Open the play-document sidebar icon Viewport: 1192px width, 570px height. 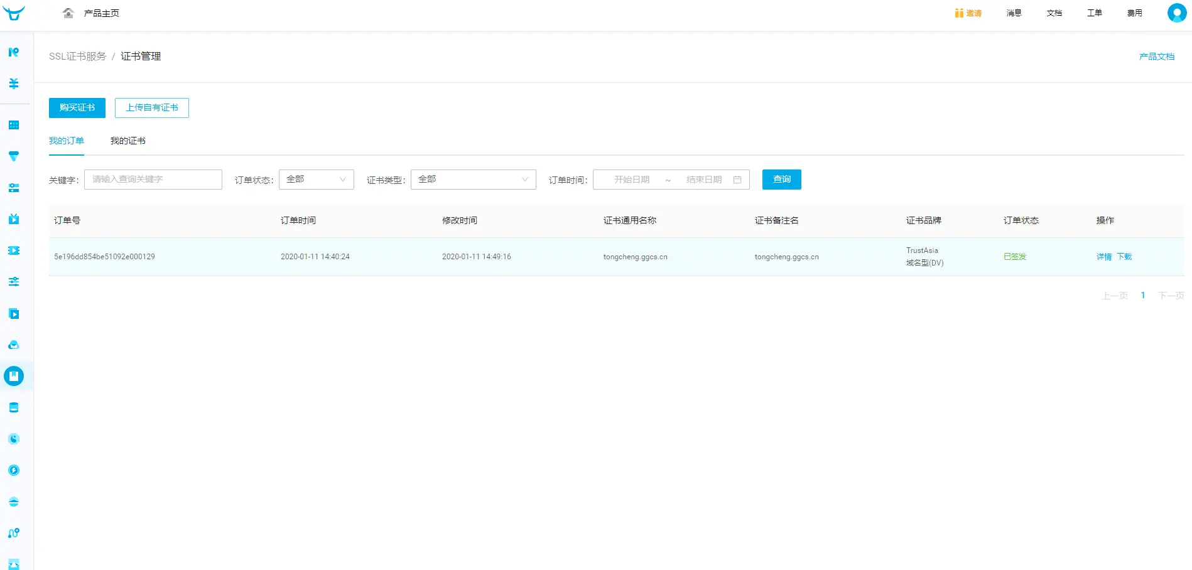point(14,313)
